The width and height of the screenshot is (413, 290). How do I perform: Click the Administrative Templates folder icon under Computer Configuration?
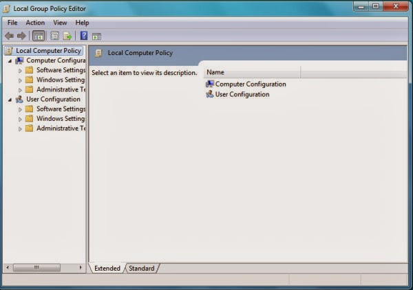[x=29, y=89]
